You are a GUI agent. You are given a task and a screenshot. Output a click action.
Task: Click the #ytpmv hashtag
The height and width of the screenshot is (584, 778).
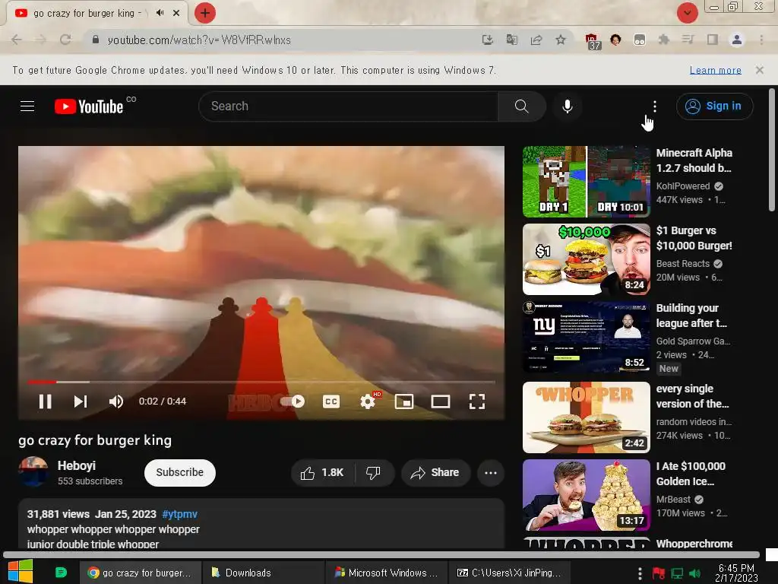[x=179, y=514]
